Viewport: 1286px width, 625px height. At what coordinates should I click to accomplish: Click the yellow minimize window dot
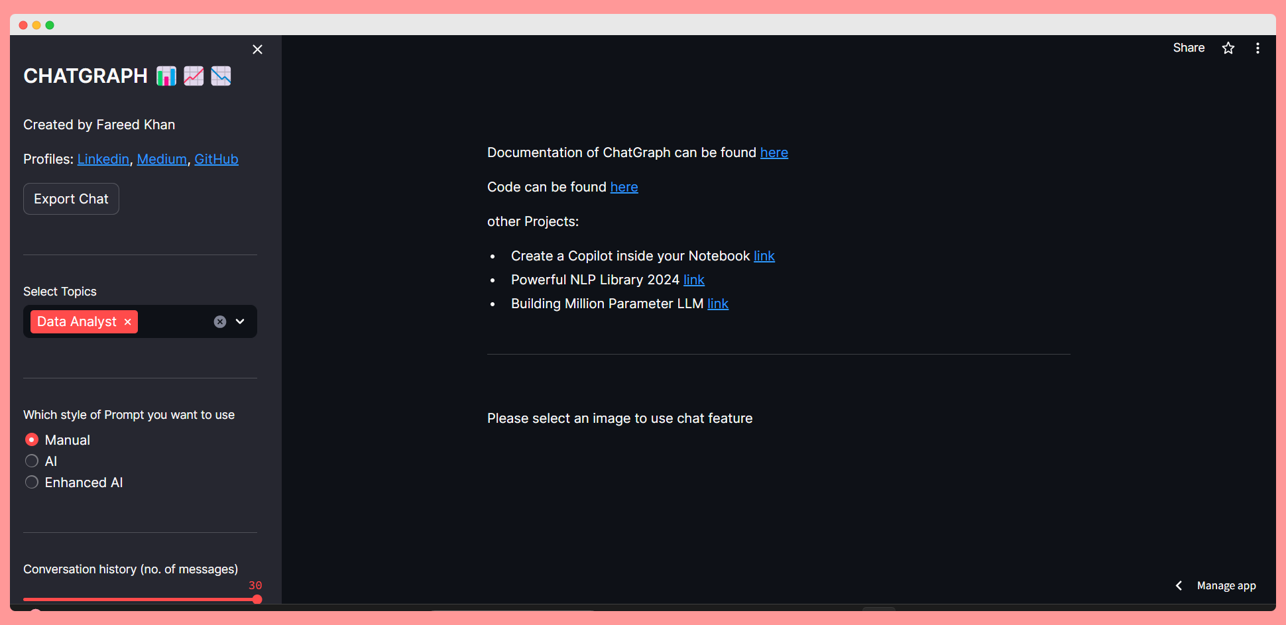pos(36,25)
